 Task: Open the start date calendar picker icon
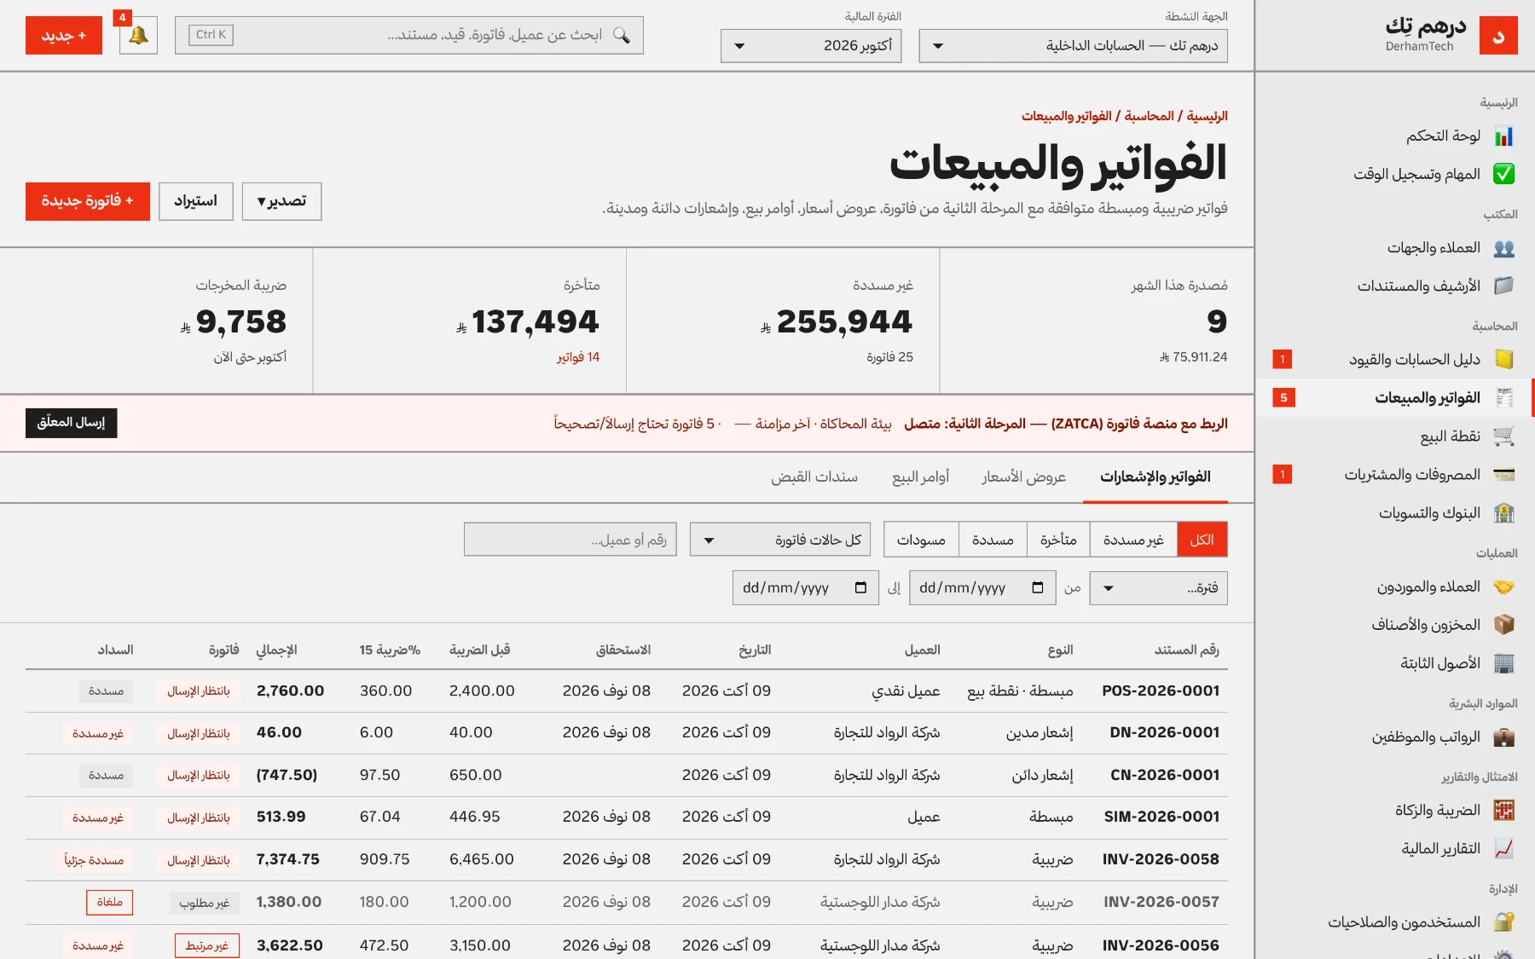click(x=1037, y=587)
